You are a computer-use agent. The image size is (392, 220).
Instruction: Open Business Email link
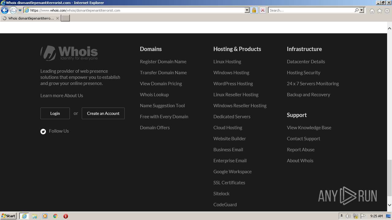[228, 149]
